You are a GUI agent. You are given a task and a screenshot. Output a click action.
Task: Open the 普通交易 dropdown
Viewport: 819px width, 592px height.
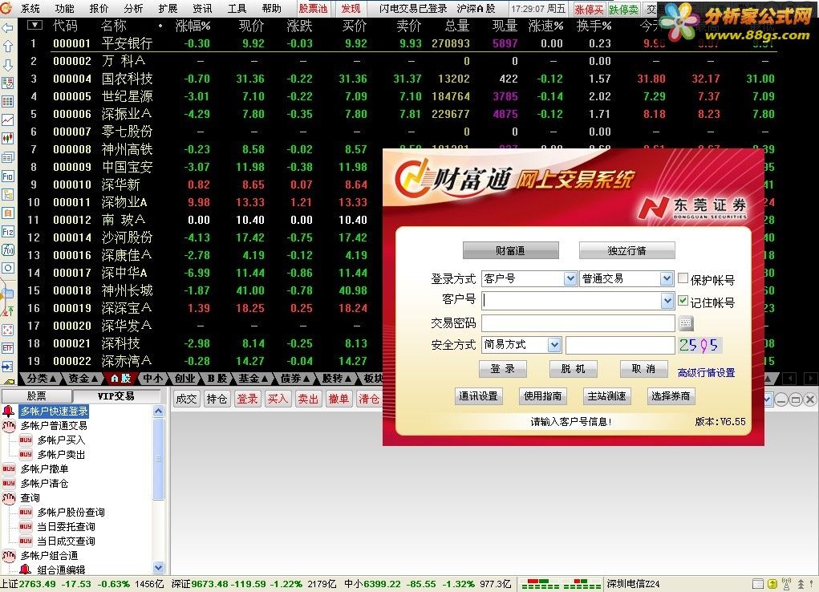click(667, 279)
